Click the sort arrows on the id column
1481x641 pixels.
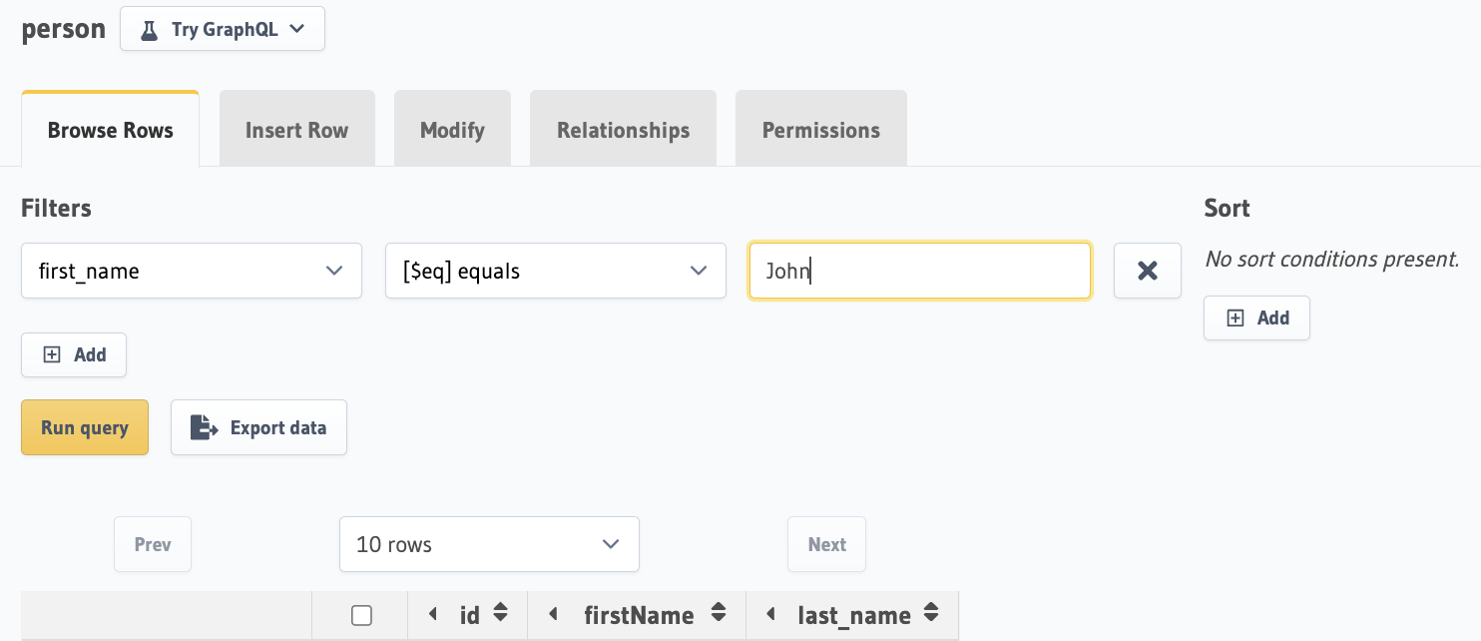(x=501, y=614)
